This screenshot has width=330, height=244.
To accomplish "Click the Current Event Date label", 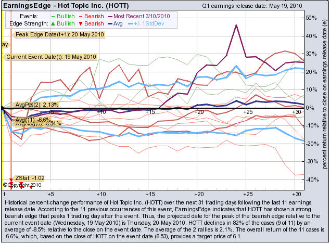I will (44, 57).
